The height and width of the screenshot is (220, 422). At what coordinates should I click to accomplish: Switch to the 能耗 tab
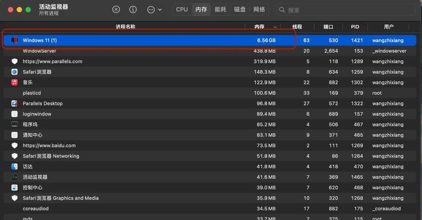tap(220, 10)
